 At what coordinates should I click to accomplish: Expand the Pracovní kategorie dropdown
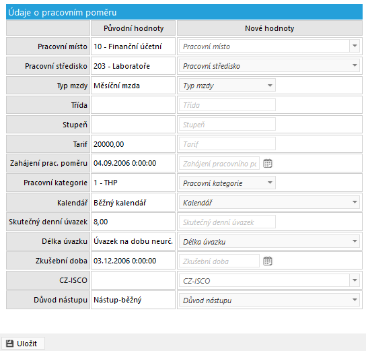pyautogui.click(x=227, y=183)
